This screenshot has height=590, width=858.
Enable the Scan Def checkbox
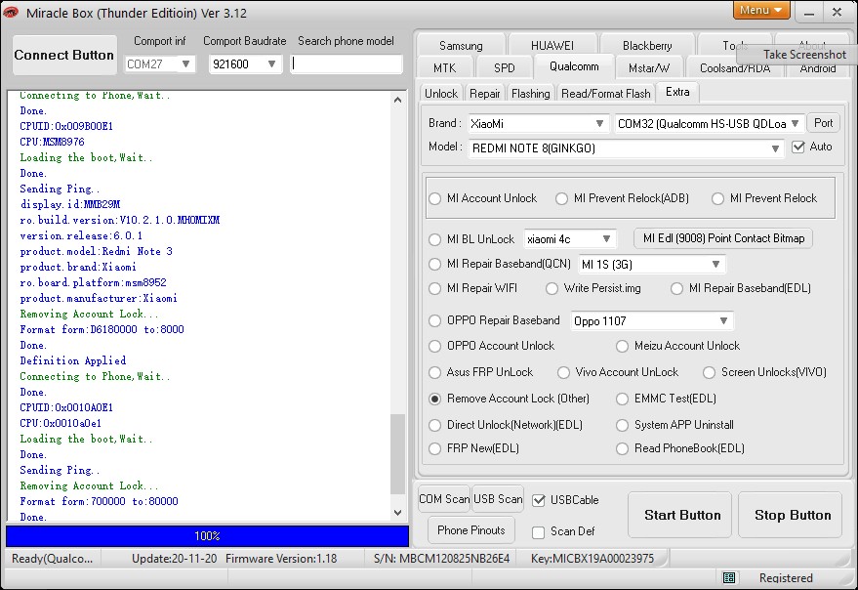coord(539,532)
